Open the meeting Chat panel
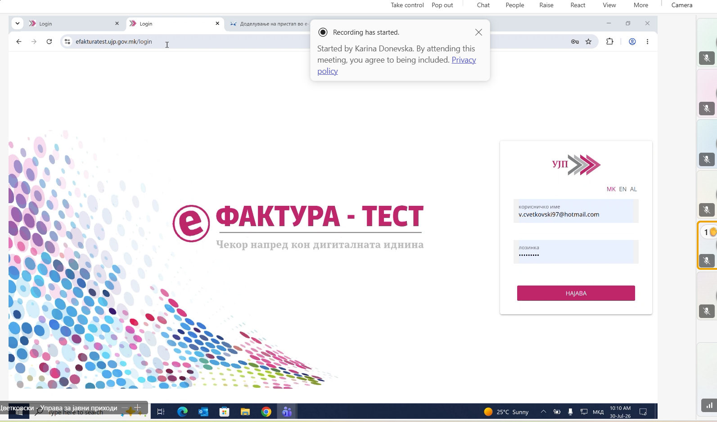The width and height of the screenshot is (717, 422). click(483, 5)
